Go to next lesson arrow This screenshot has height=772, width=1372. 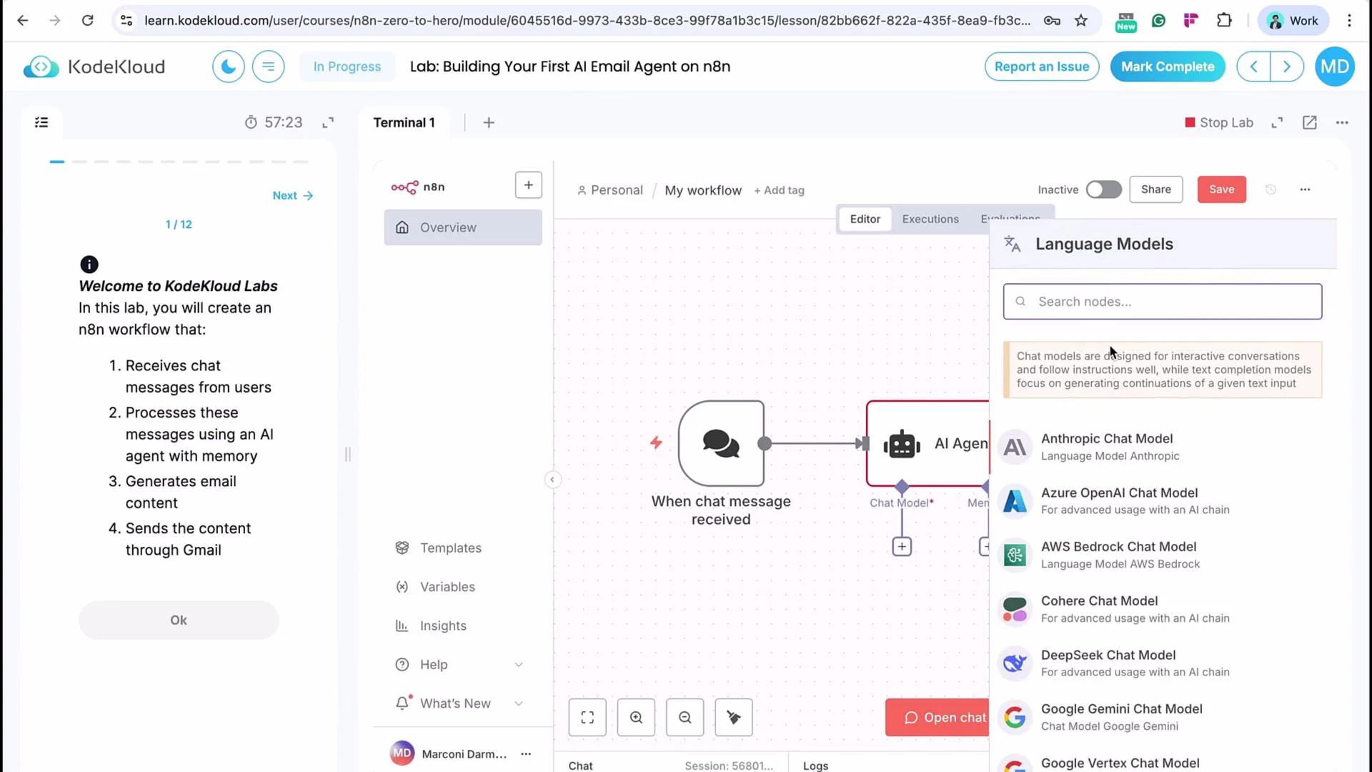pyautogui.click(x=1287, y=66)
